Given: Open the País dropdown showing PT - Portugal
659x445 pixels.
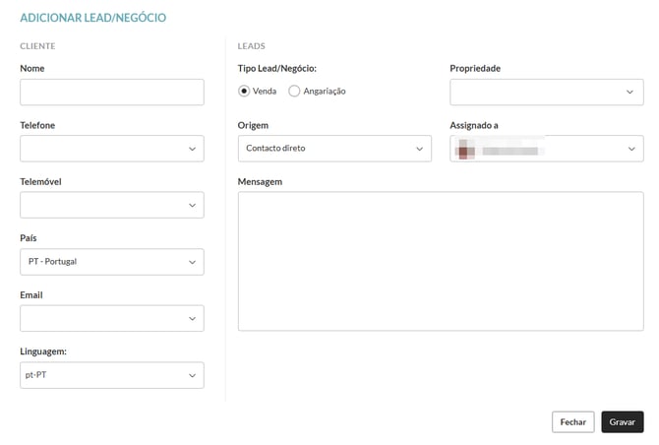Looking at the screenshot, I should (x=111, y=262).
